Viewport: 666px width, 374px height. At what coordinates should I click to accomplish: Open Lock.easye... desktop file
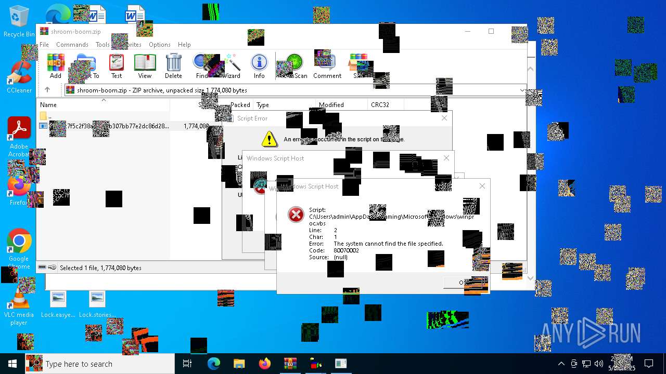point(58,304)
